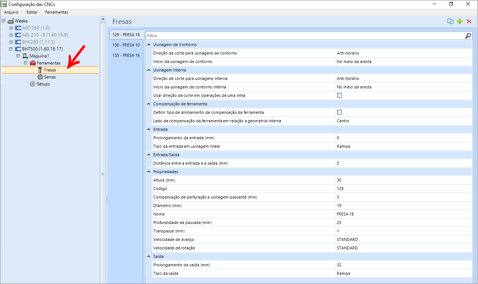
Task: Open 'Início da usinagem de contorno interna' value
Action: 404,87
